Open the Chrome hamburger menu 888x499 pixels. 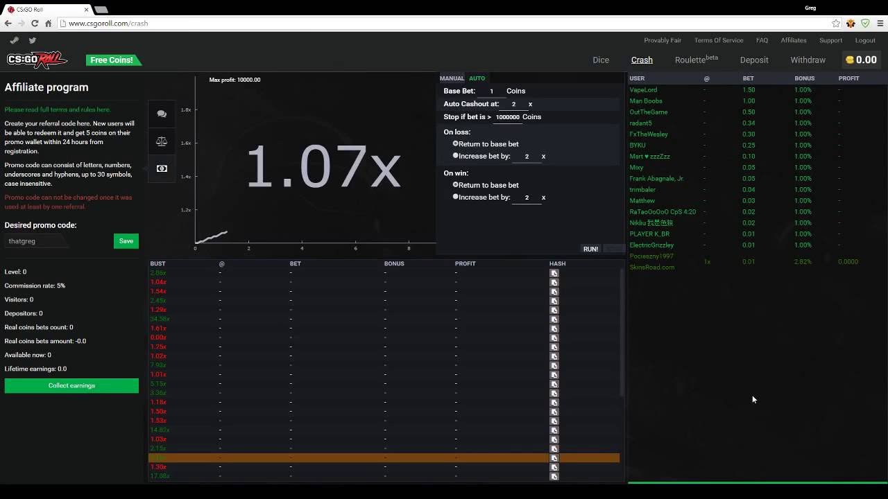880,23
